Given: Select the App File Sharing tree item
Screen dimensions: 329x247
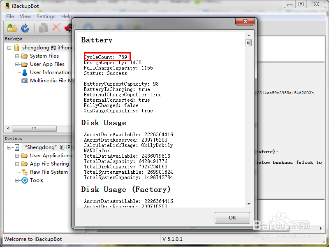Looking at the screenshot, I should click(49, 164).
